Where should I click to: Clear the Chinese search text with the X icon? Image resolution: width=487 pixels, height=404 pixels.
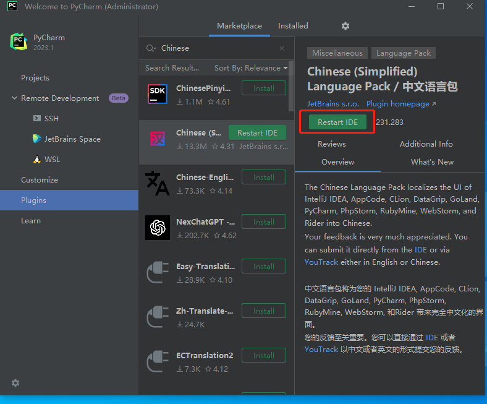point(282,48)
